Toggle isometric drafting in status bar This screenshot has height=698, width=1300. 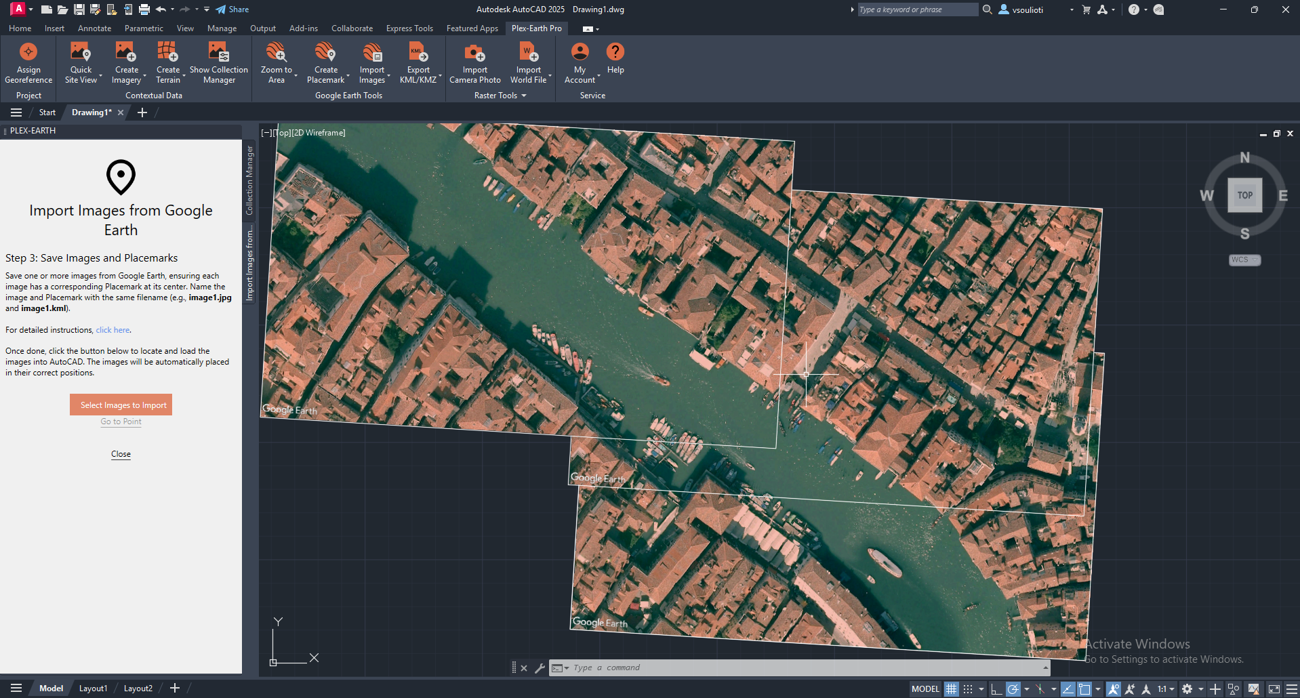[1040, 689]
